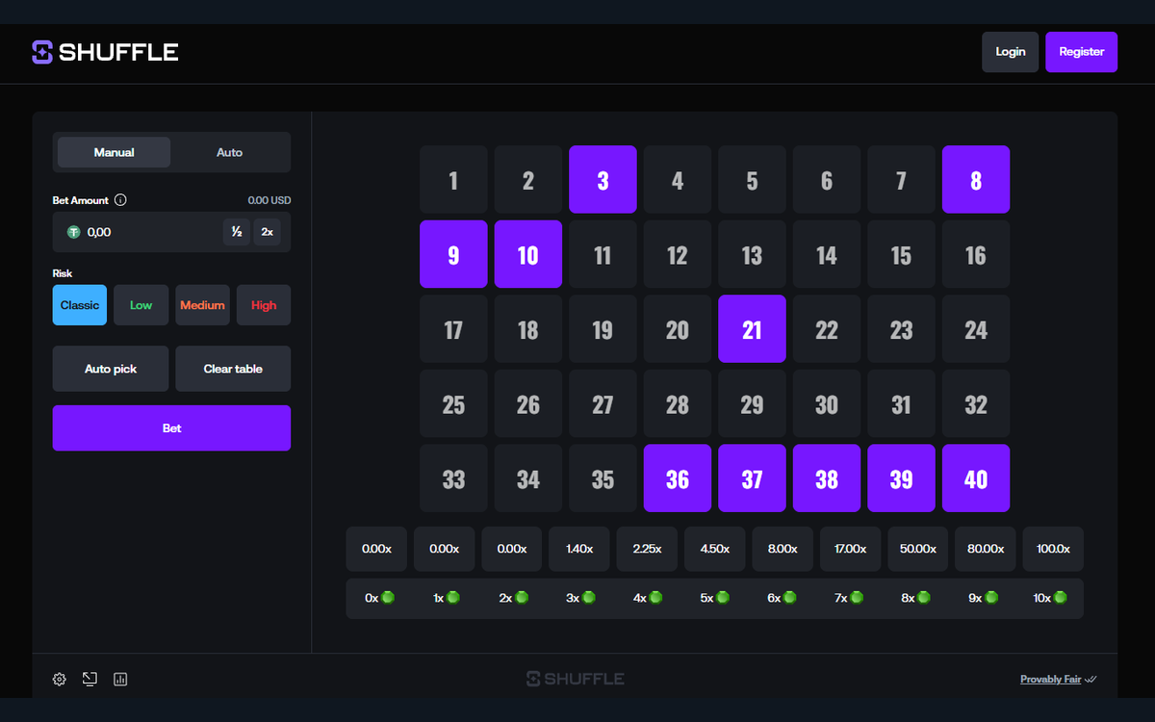The width and height of the screenshot is (1155, 722).
Task: Halve the bet with the ½ button
Action: [x=236, y=232]
